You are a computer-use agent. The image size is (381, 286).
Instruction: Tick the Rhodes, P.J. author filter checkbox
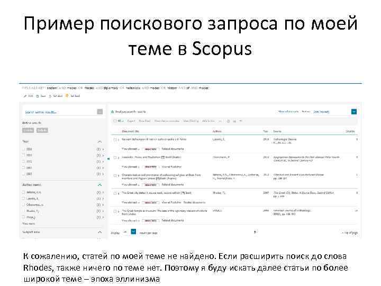pyautogui.click(x=24, y=211)
